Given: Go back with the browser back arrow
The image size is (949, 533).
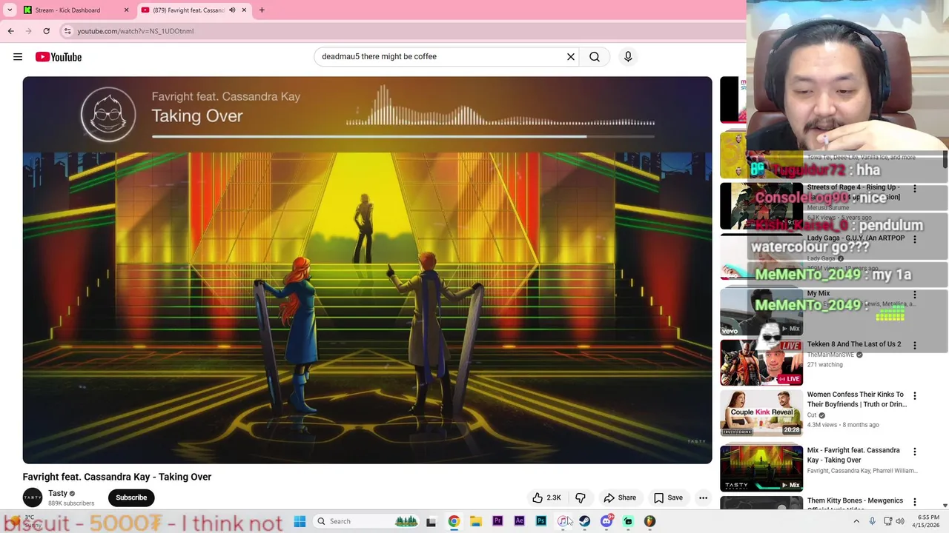Looking at the screenshot, I should [x=10, y=31].
